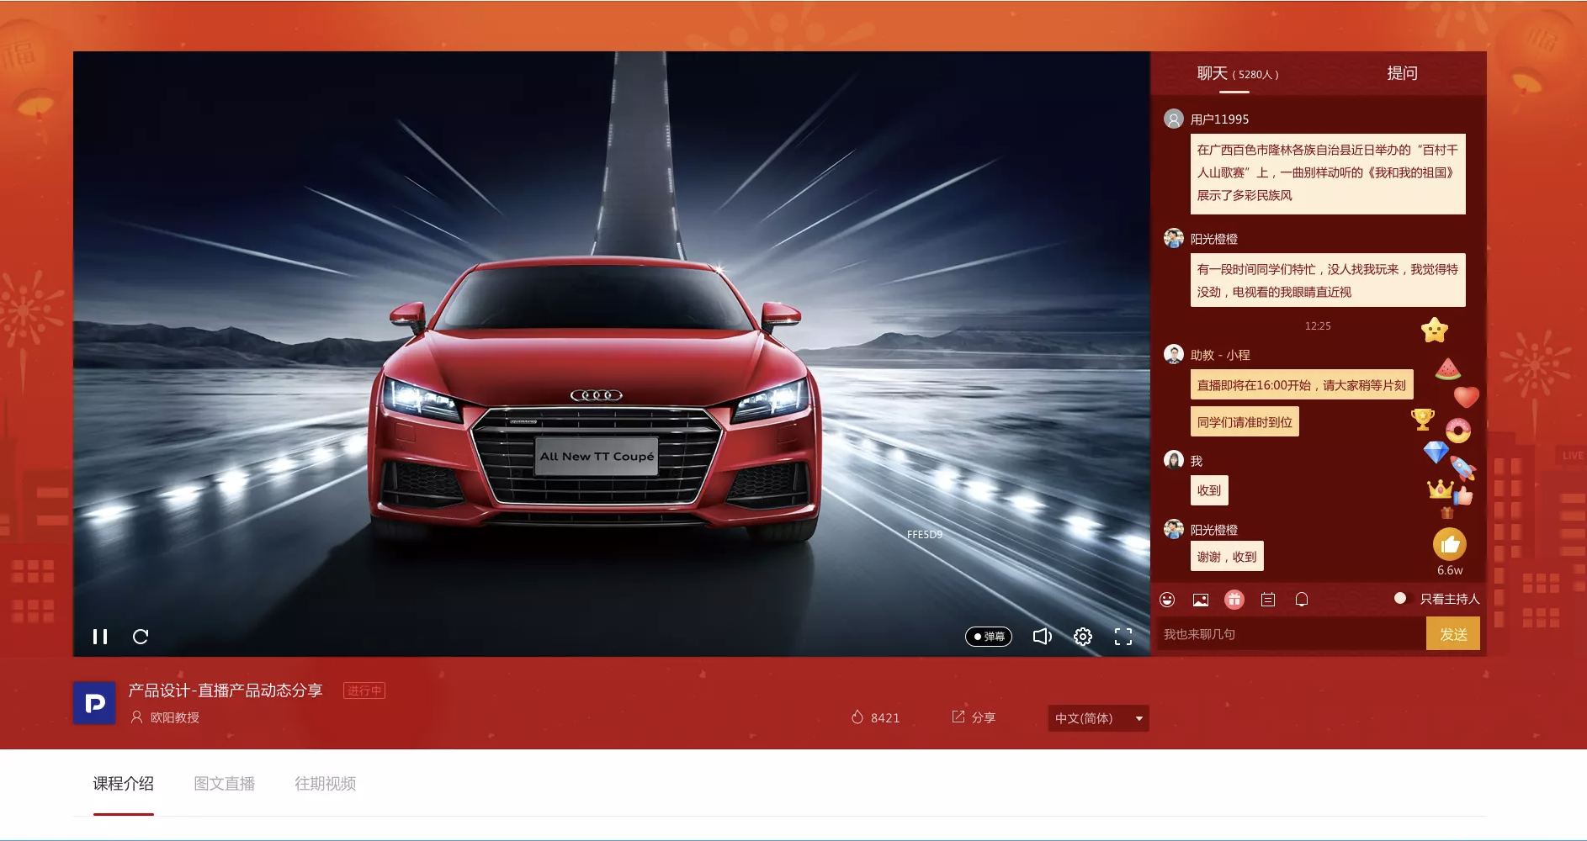1587x841 pixels.
Task: Click the message 同学们请准时到位
Action: tap(1245, 422)
